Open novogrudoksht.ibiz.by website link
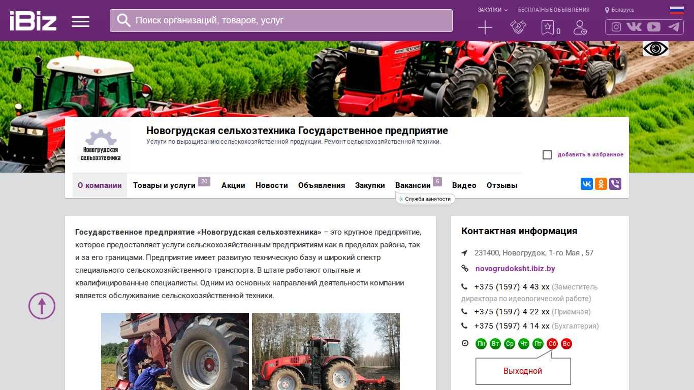 click(515, 269)
